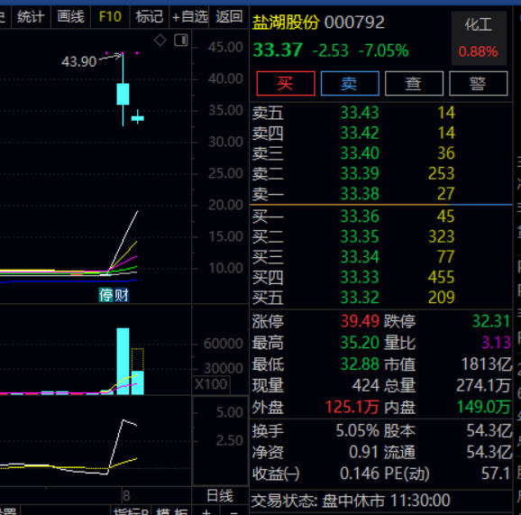Click 内盘 value 149.0万
This screenshot has width=521, height=515.
484,407
